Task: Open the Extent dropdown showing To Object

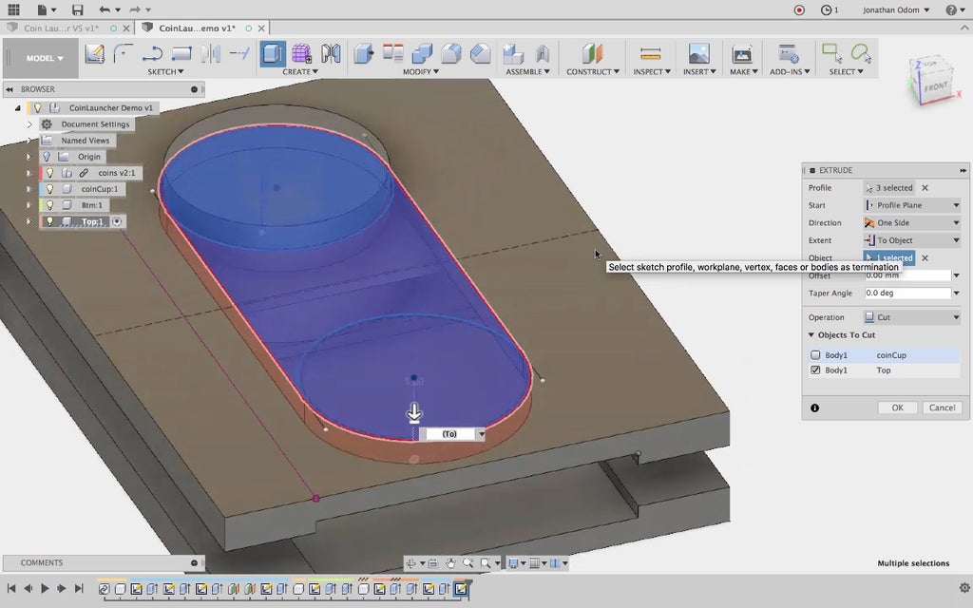Action: [911, 240]
